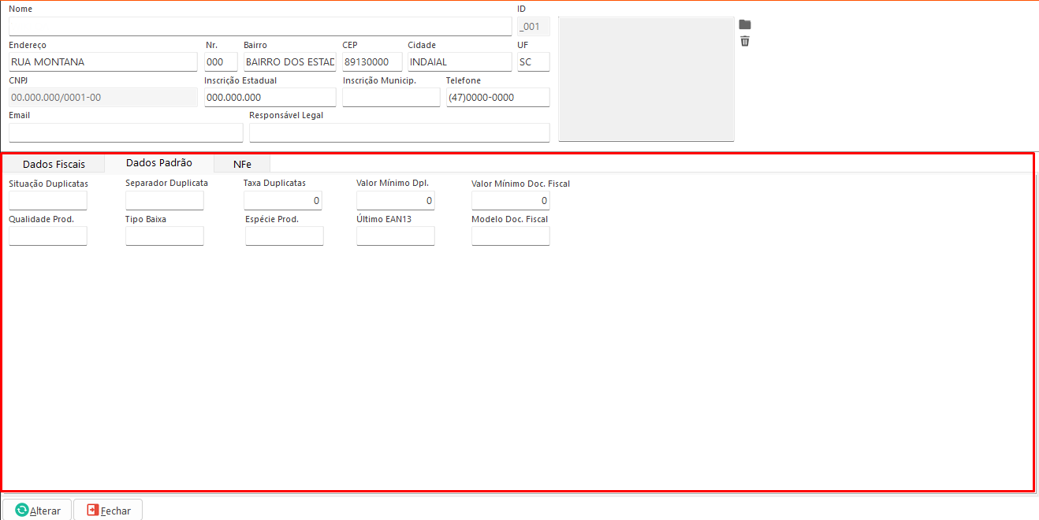Image resolution: width=1039 pixels, height=520 pixels.
Task: Click the trash icon to delete image
Action: 744,41
